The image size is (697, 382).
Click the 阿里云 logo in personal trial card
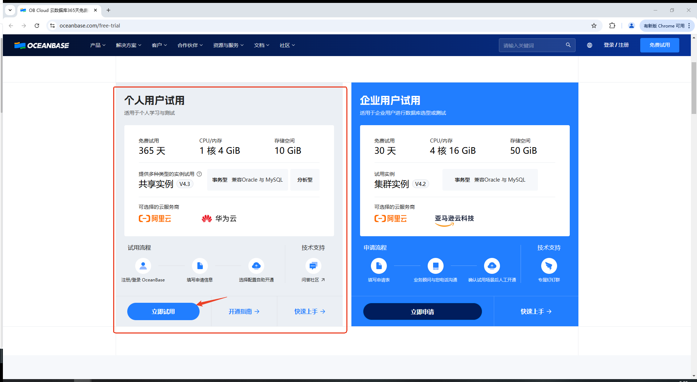[x=155, y=218]
